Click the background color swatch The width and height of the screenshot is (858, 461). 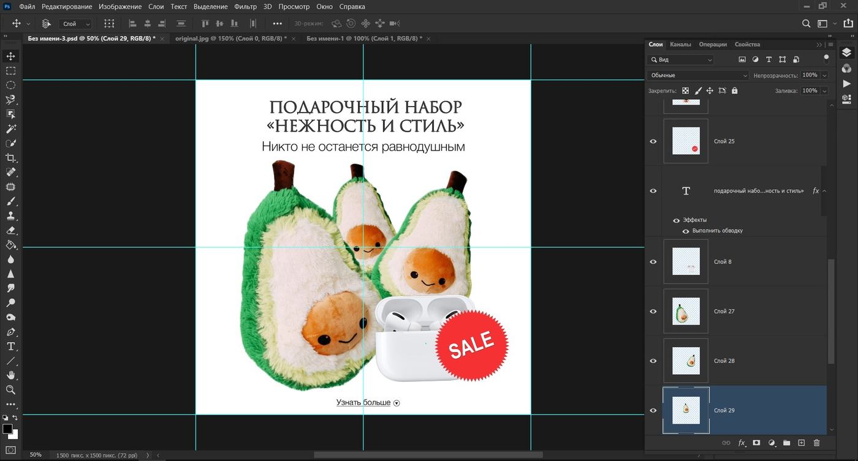coord(14,435)
